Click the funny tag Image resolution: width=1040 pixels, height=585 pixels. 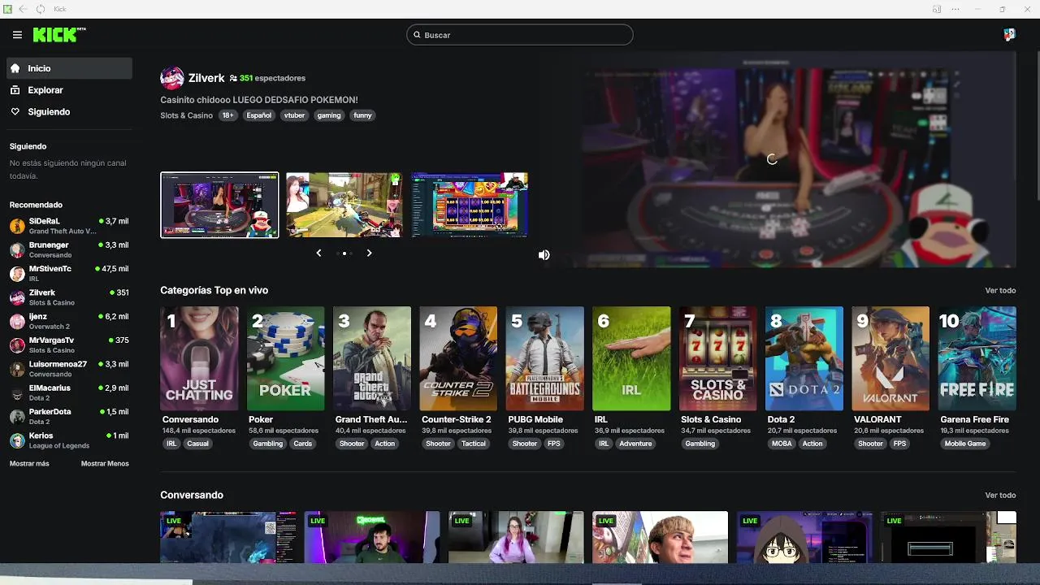362,115
